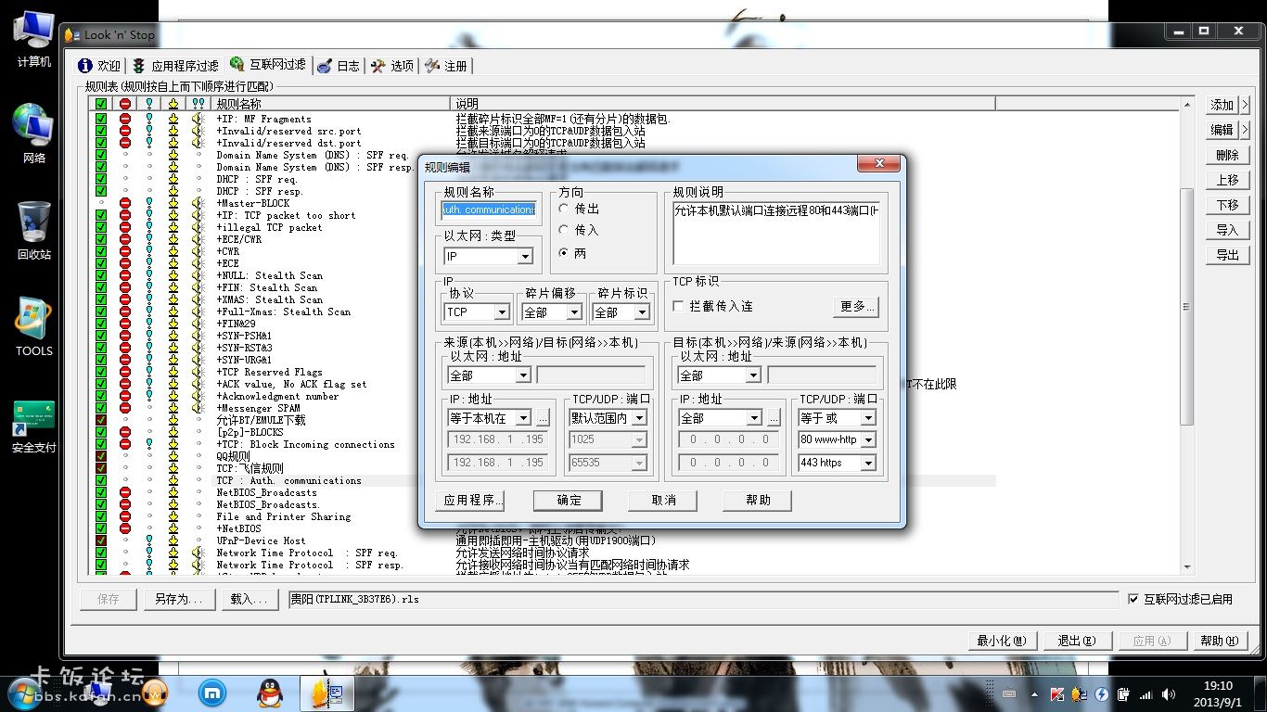
Task: Click the 确定 button in rule editor
Action: point(568,501)
